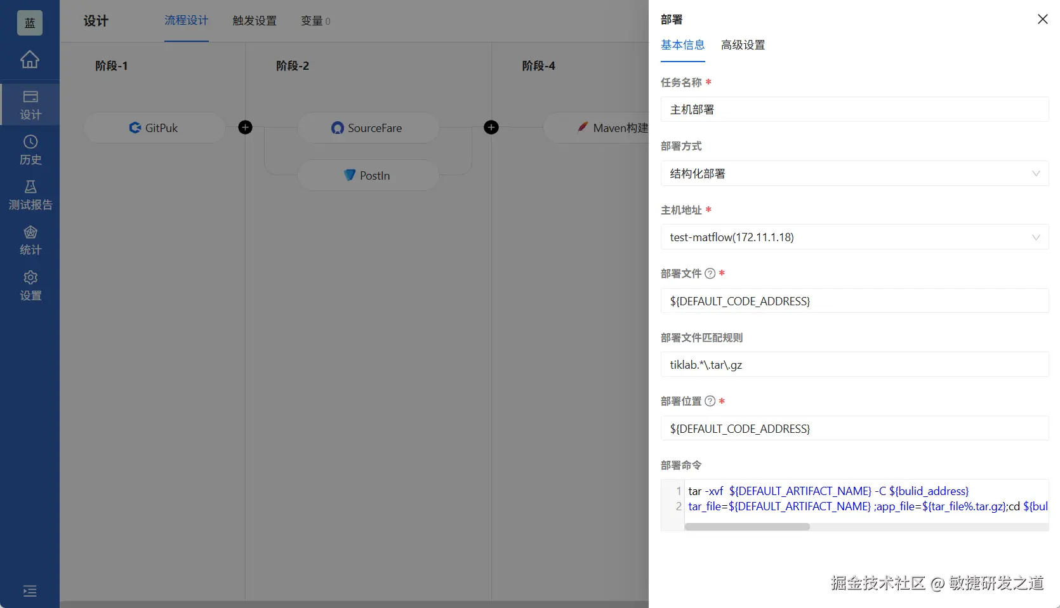Screen dimensions: 1060x608
Task: Click line 2 of the 部署命令 editor
Action: tap(867, 506)
